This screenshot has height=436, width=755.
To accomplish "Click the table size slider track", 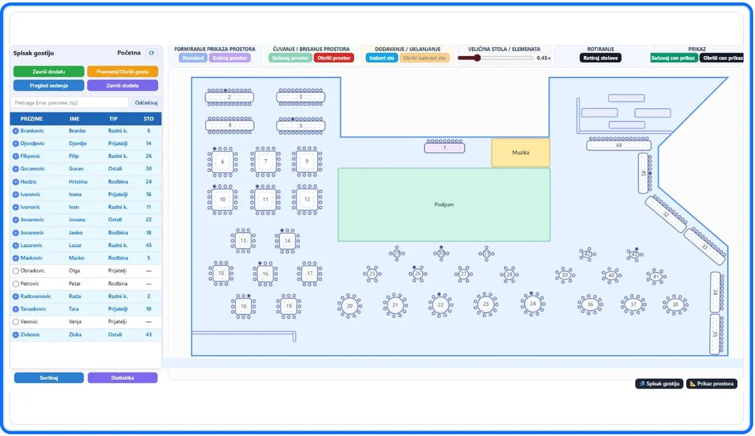I will pos(504,58).
